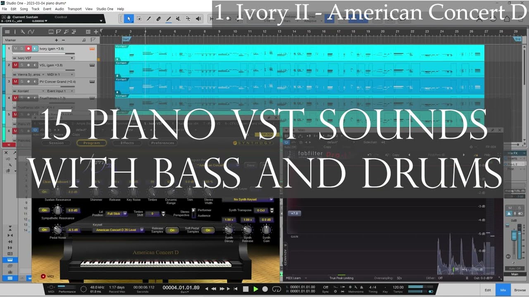Image resolution: width=529 pixels, height=297 pixels.
Task: Solo the Ivory track
Action: point(22,49)
